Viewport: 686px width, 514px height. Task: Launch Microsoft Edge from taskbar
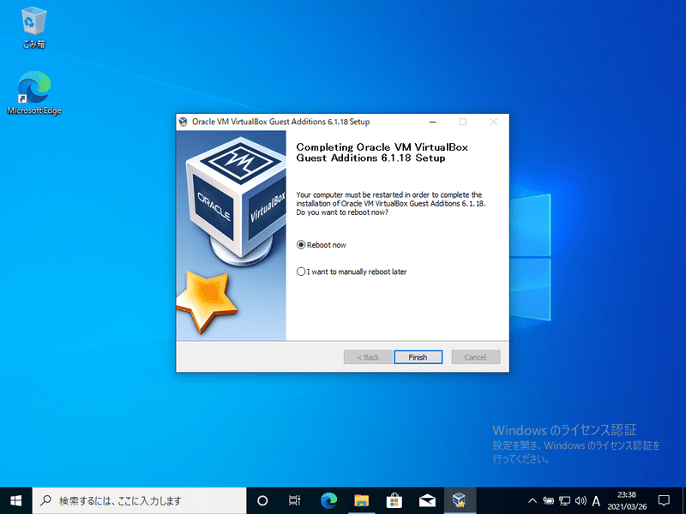click(x=328, y=500)
